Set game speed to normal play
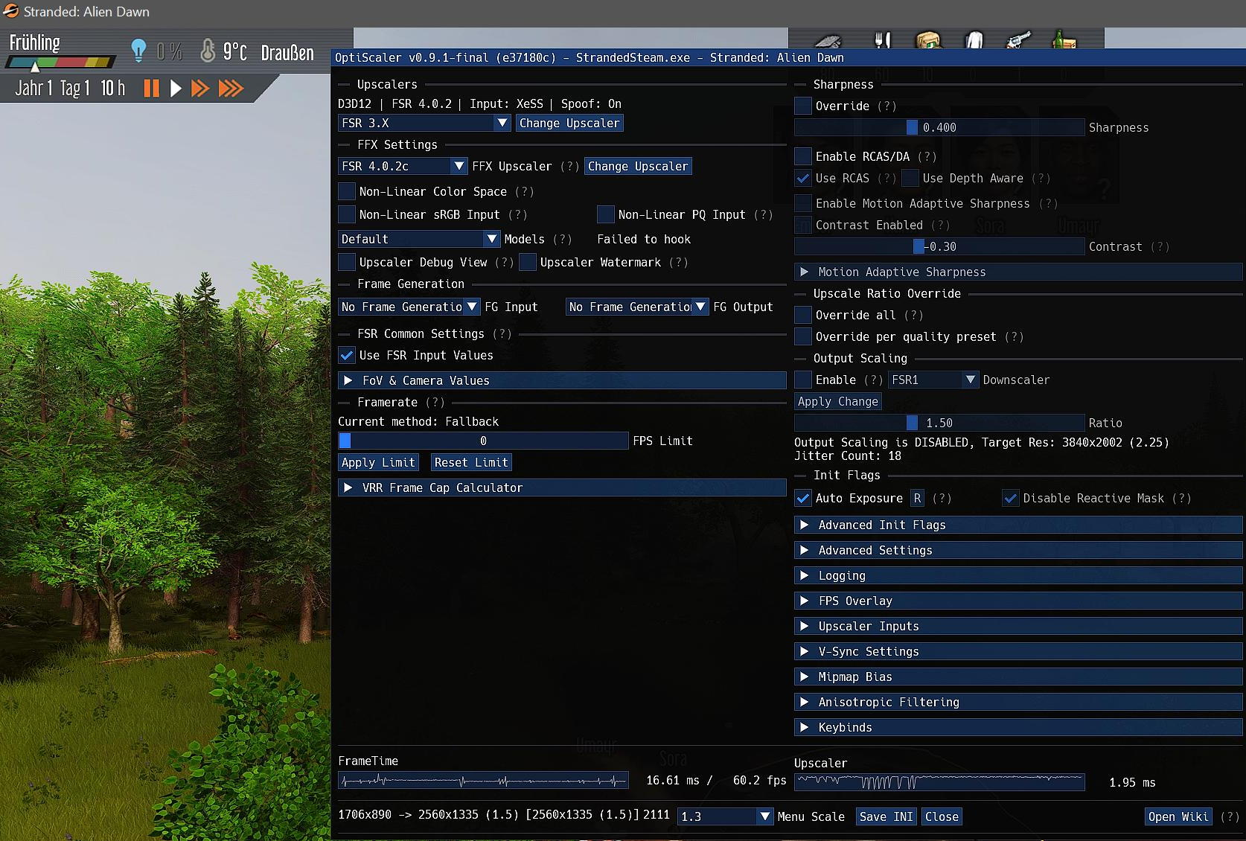Viewport: 1246px width, 841px height. click(x=176, y=89)
